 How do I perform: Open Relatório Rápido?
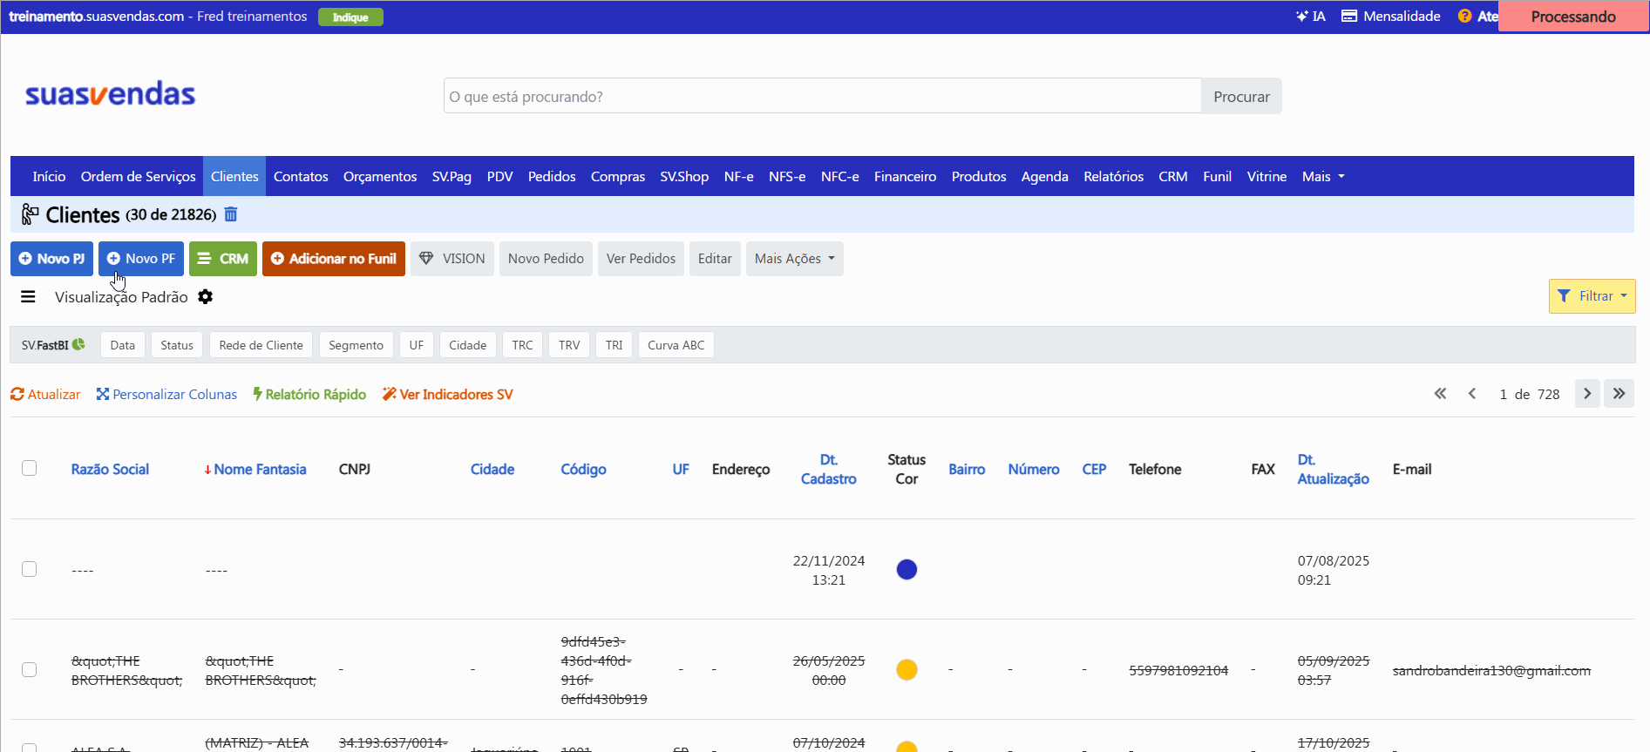309,395
